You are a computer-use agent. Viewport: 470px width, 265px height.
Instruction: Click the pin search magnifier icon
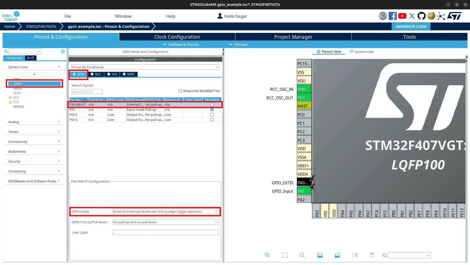[x=384, y=255]
